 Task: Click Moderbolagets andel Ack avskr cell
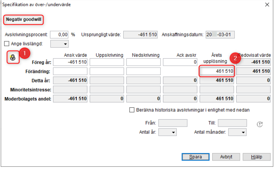click(180, 99)
